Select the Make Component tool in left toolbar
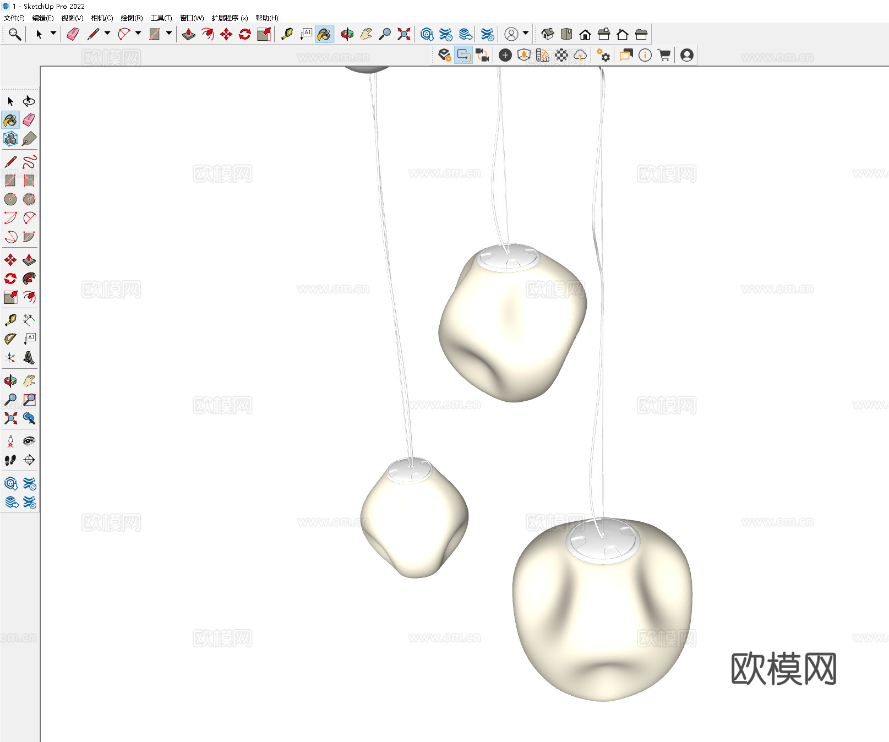Screen dimensions: 889x742 [10, 139]
